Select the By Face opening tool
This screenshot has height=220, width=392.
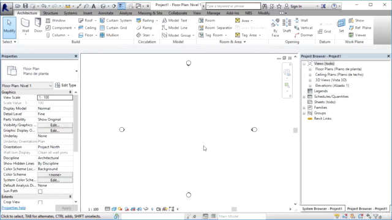(275, 28)
